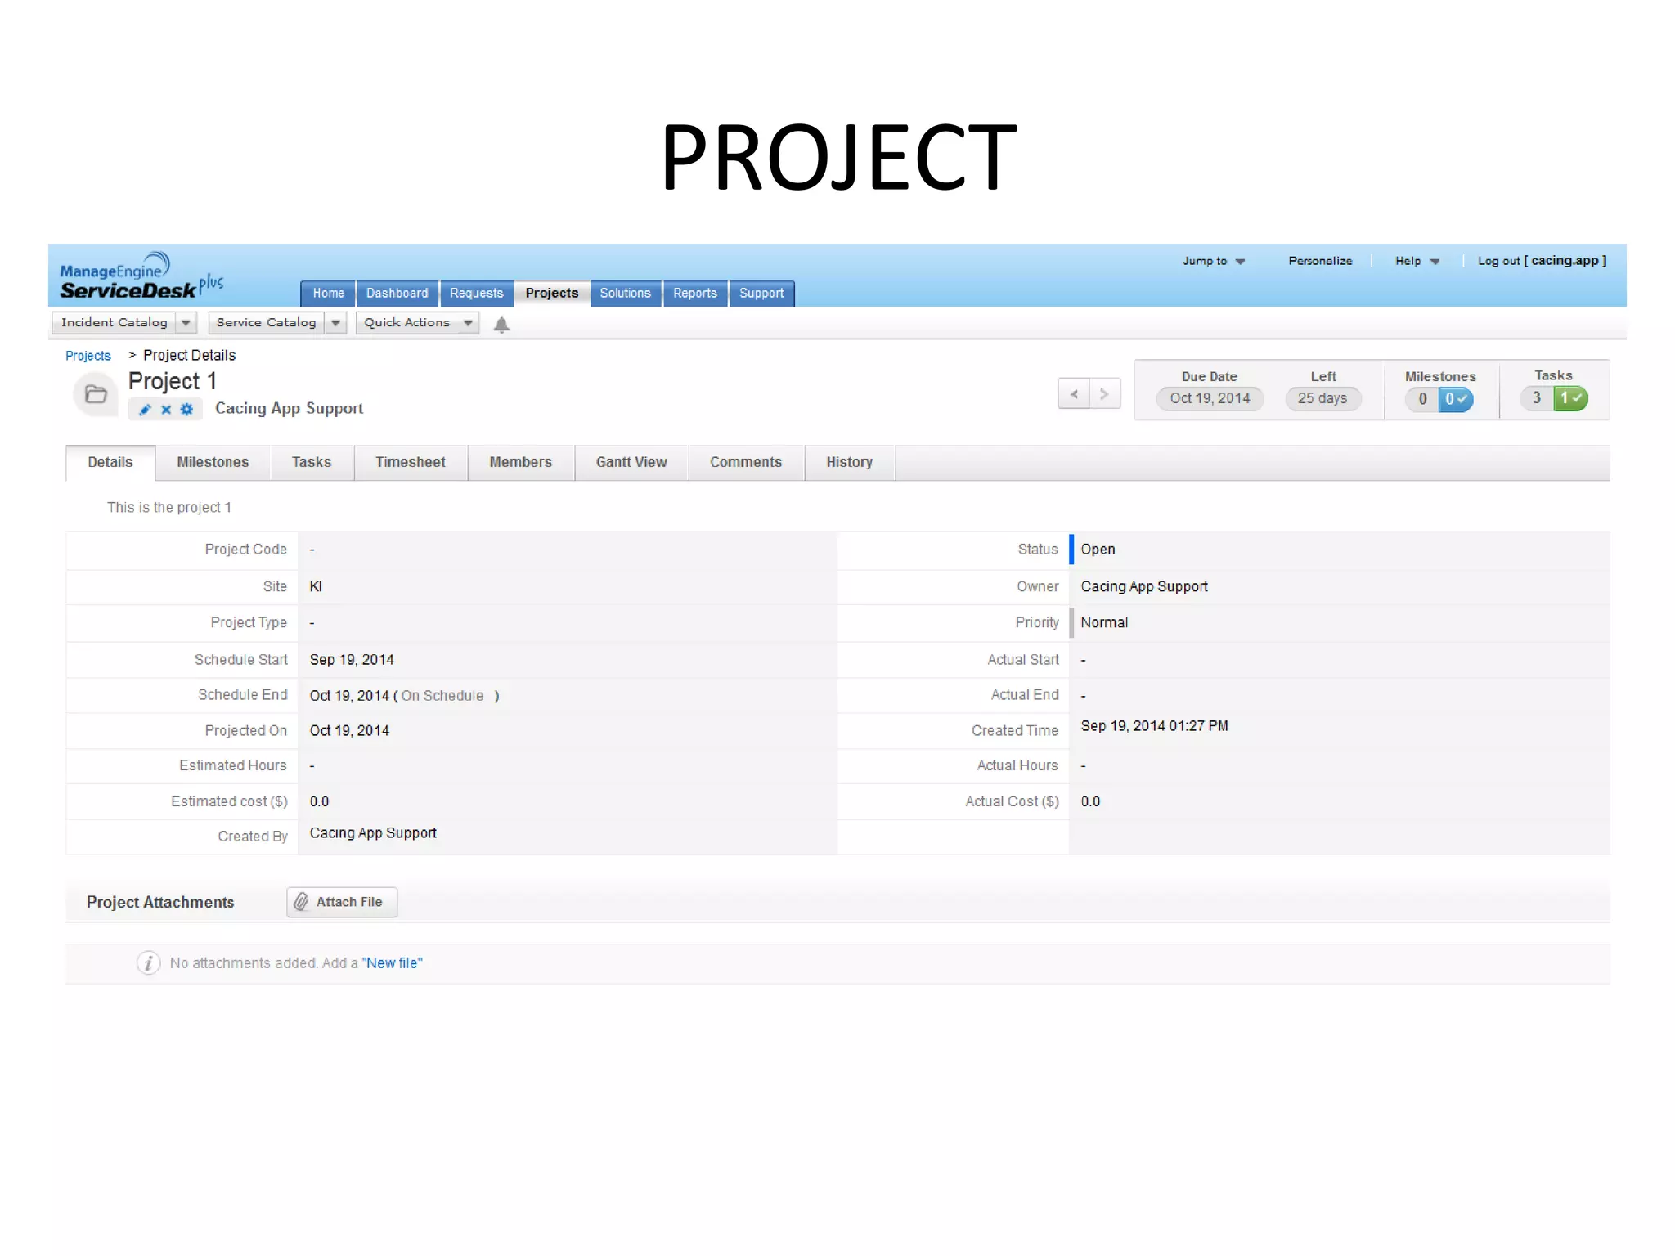
Task: Open the Reports tab
Action: tap(695, 294)
